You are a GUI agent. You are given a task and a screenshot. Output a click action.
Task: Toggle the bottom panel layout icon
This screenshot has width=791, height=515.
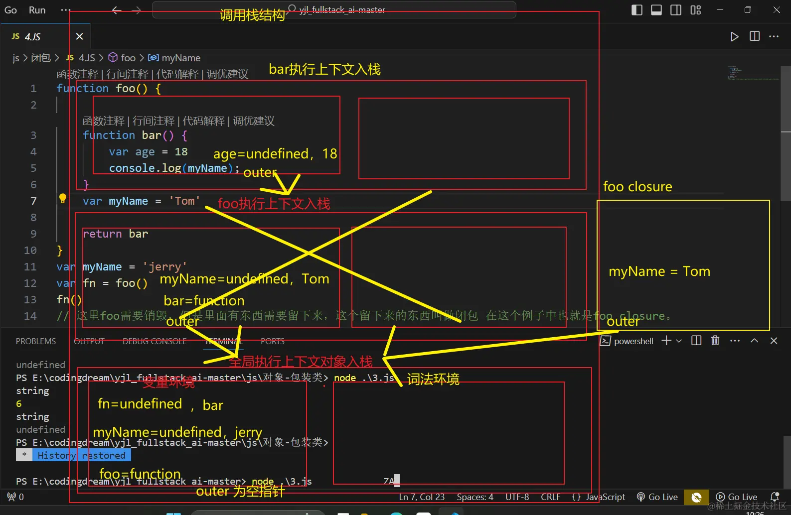(656, 10)
